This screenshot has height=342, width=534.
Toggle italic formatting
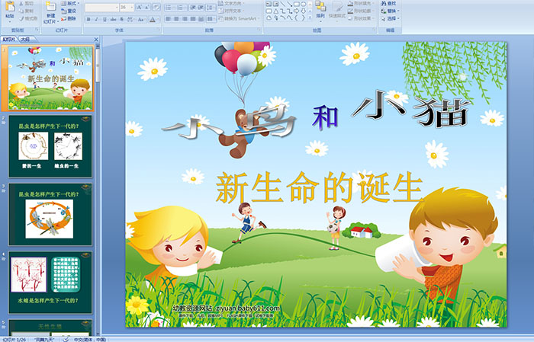pyautogui.click(x=94, y=19)
